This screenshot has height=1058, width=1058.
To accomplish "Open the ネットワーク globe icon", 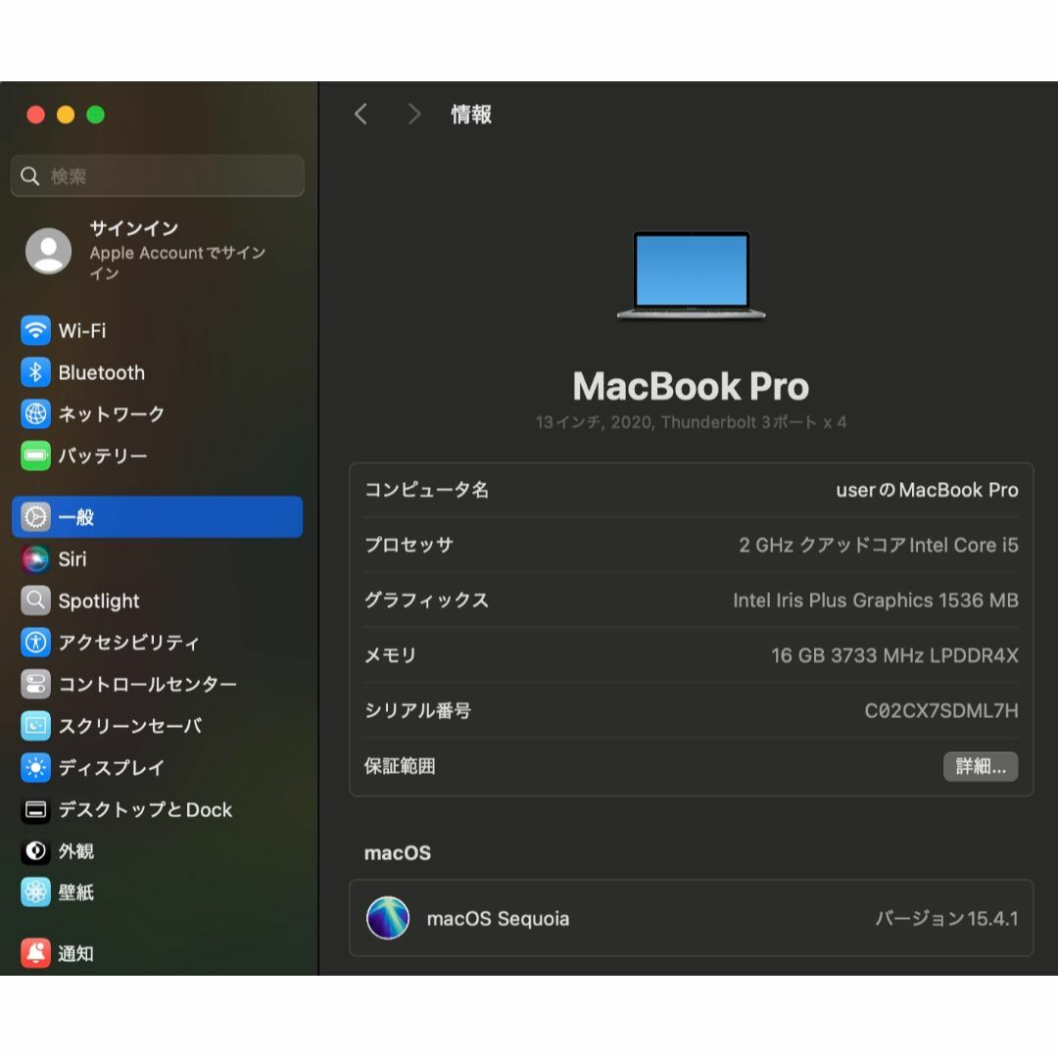I will tap(35, 413).
